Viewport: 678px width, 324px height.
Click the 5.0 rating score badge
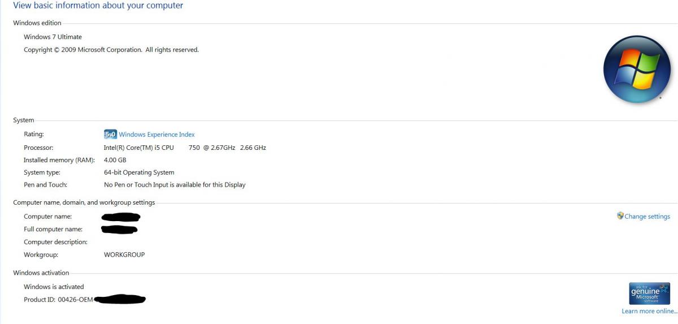110,135
